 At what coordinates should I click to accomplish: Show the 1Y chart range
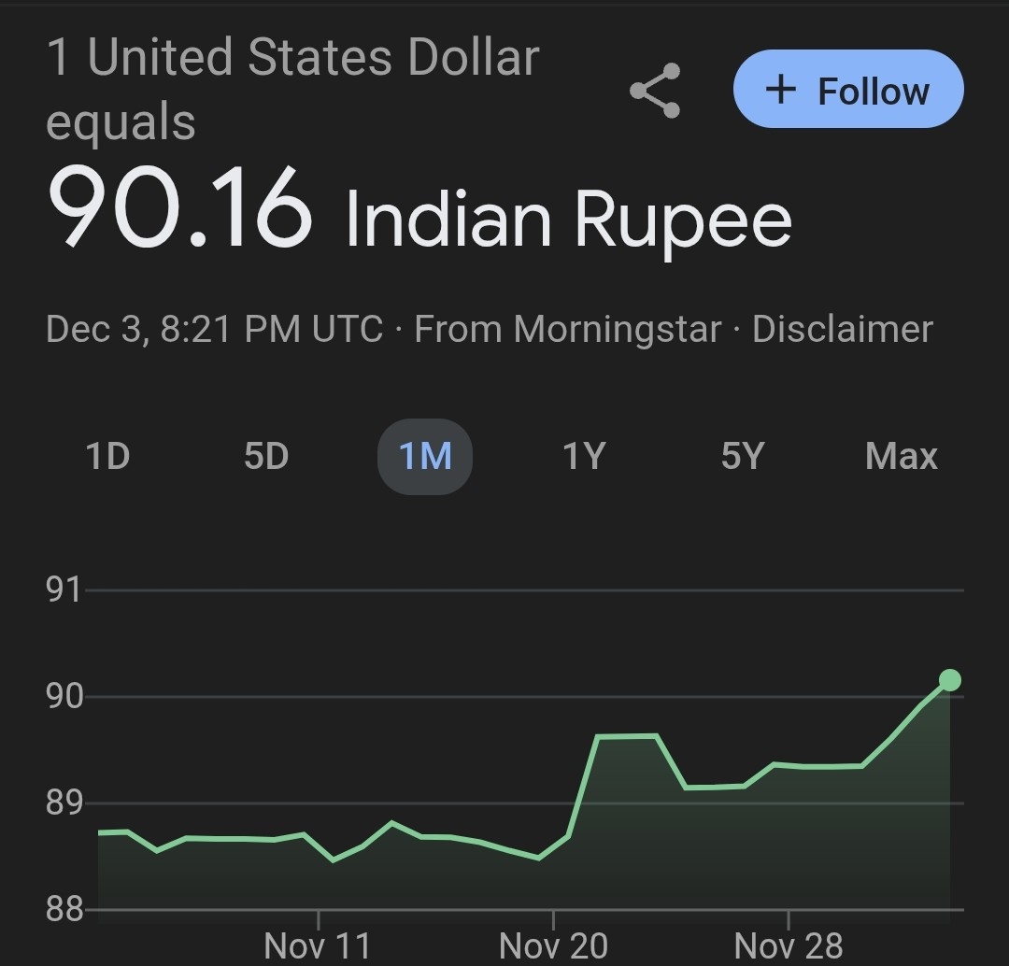[x=584, y=457]
